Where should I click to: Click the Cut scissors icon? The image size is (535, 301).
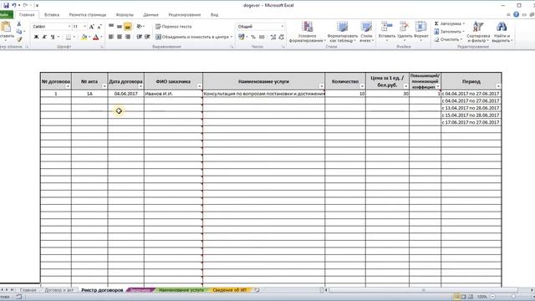19,24
